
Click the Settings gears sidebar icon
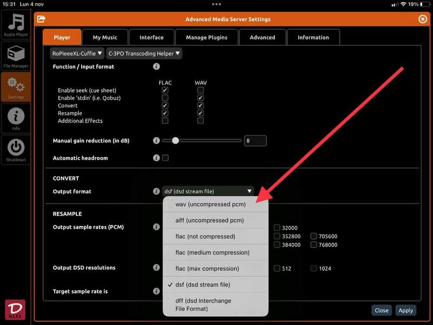(x=16, y=87)
